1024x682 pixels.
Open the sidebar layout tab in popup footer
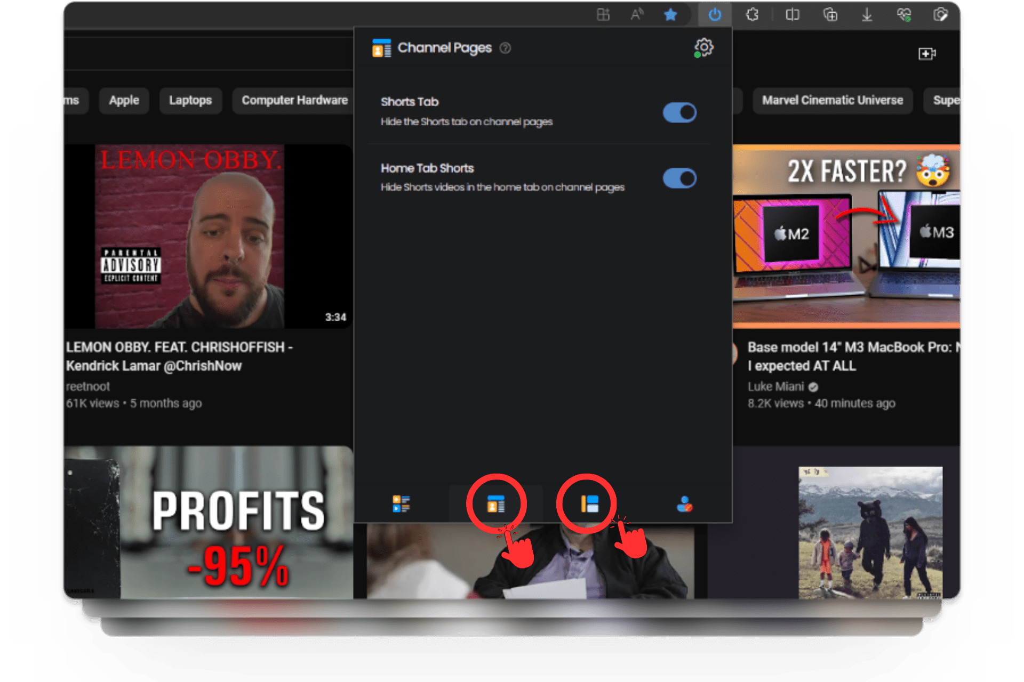[x=589, y=504]
